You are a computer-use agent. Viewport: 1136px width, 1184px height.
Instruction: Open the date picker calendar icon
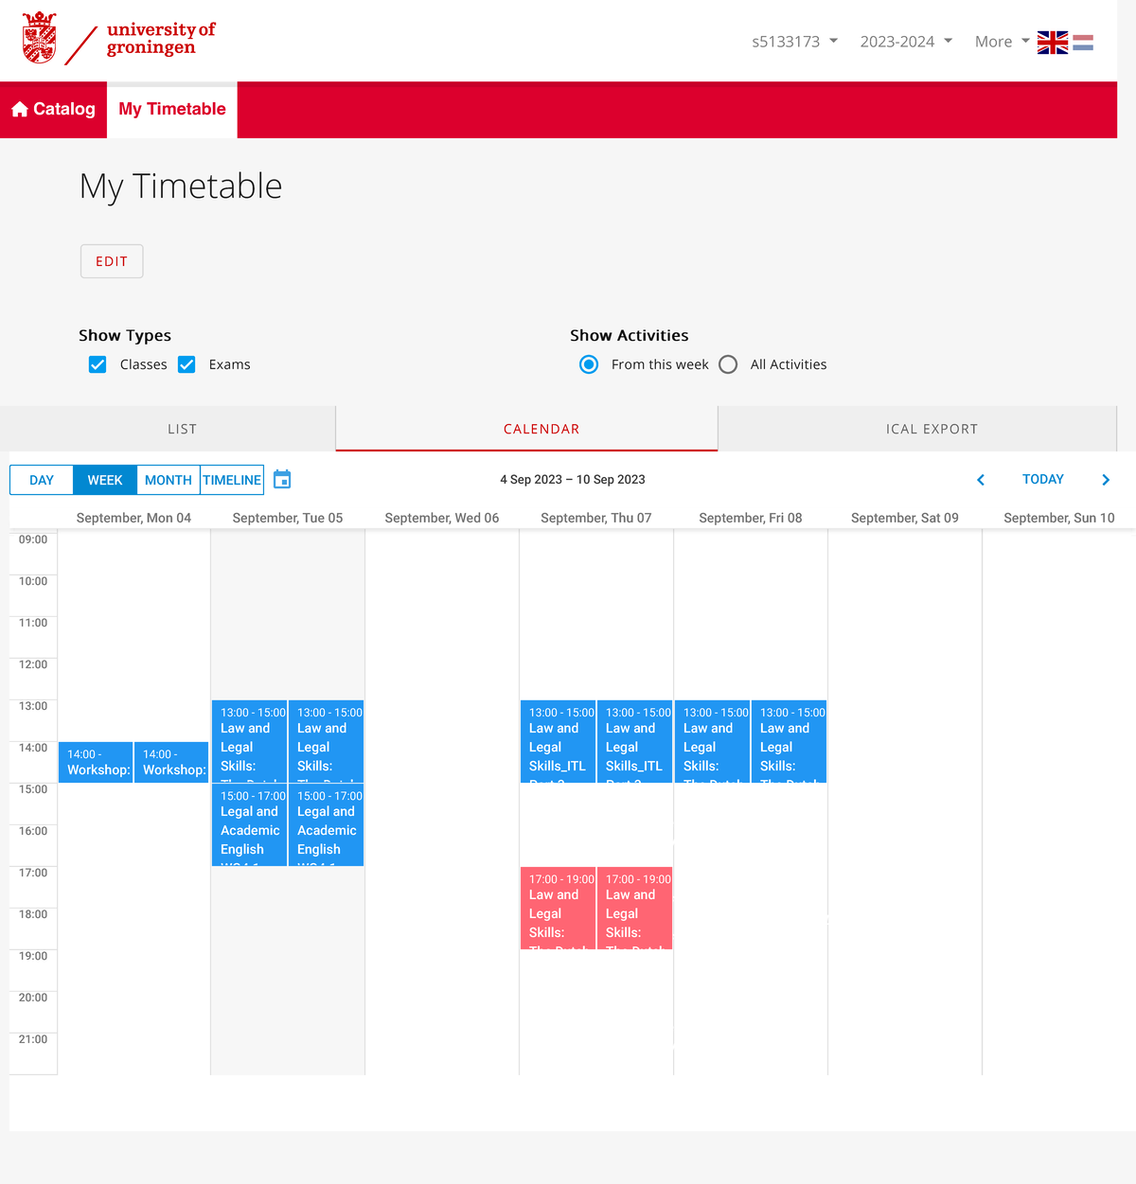point(281,479)
